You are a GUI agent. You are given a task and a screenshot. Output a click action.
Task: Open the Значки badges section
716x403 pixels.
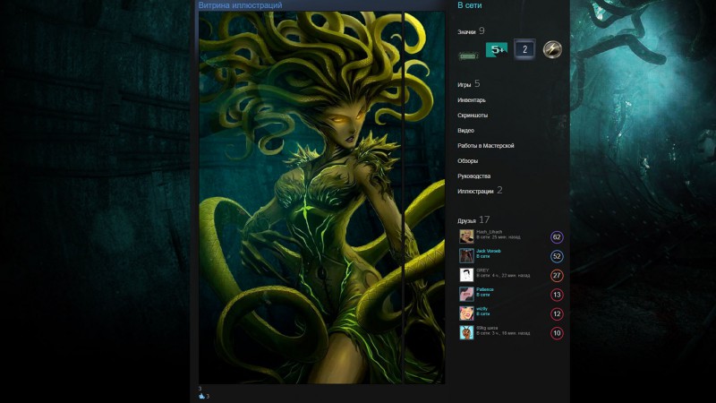(x=466, y=32)
